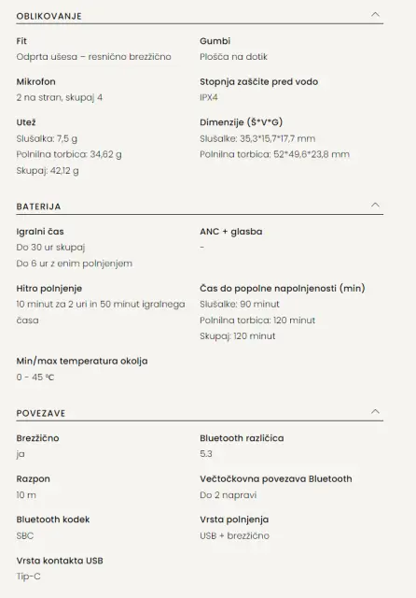Select the Igralni čas label
The image size is (416, 598).
click(x=40, y=232)
